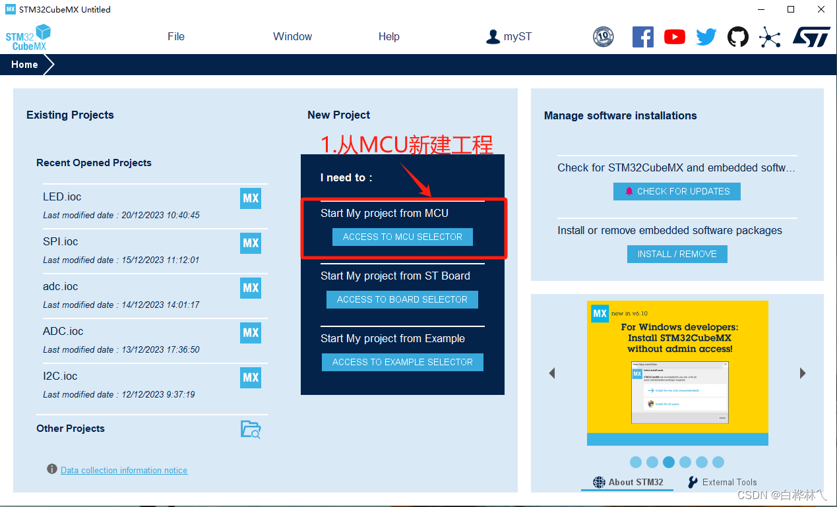837x507 pixels.
Task: Select fifth carousel dot indicator
Action: (x=702, y=462)
